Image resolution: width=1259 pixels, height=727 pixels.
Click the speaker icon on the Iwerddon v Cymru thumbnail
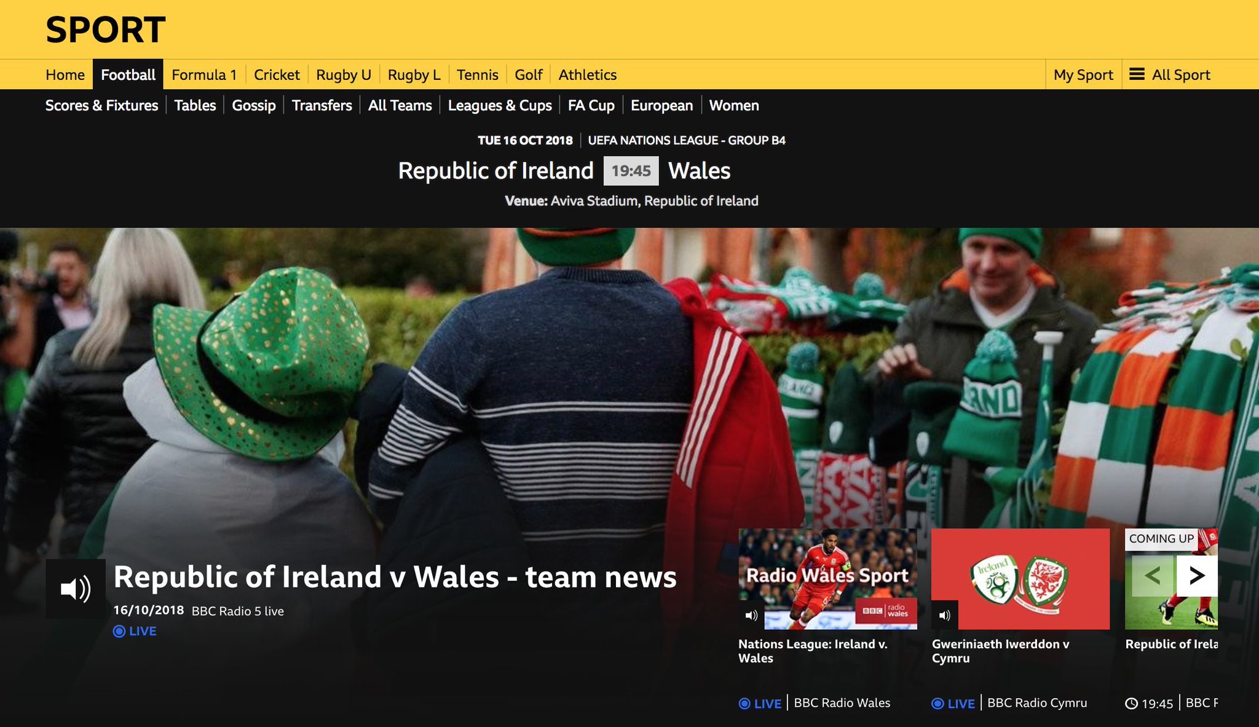coord(945,615)
